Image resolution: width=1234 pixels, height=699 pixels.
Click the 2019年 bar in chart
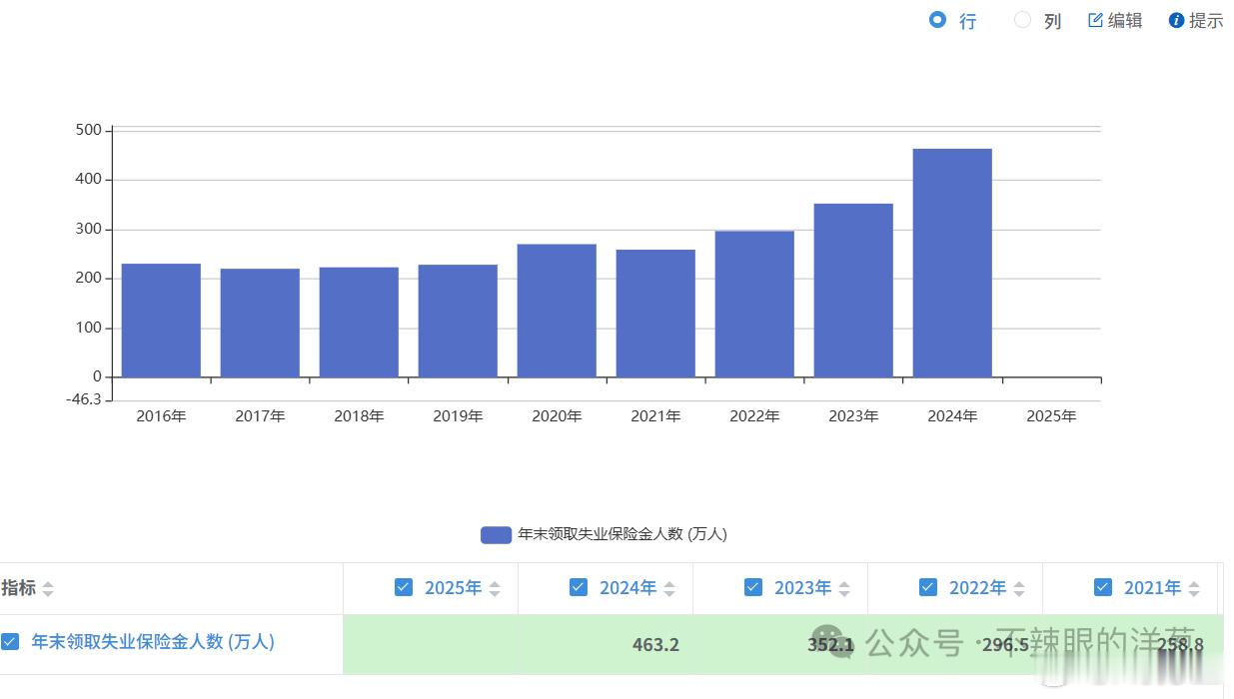[458, 321]
